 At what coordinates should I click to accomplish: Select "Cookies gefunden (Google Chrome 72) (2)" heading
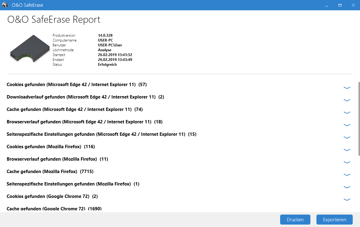click(x=52, y=196)
